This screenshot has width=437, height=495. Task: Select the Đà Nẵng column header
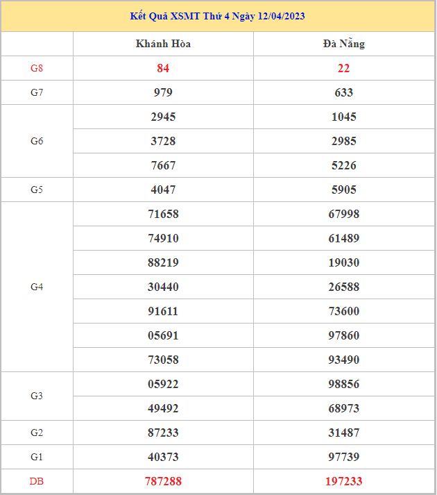[343, 44]
